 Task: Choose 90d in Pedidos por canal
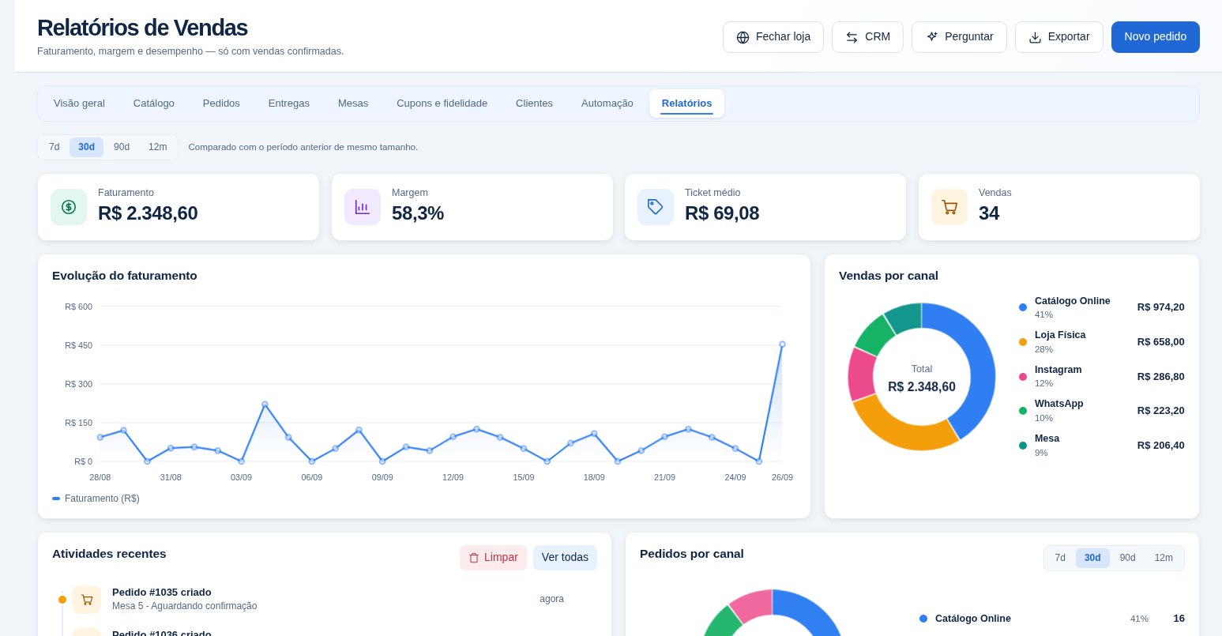tap(1128, 558)
